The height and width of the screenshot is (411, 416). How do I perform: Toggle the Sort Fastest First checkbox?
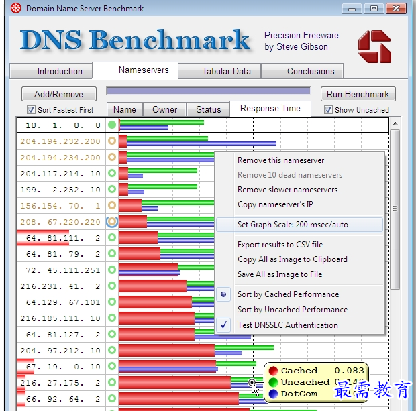tap(31, 110)
